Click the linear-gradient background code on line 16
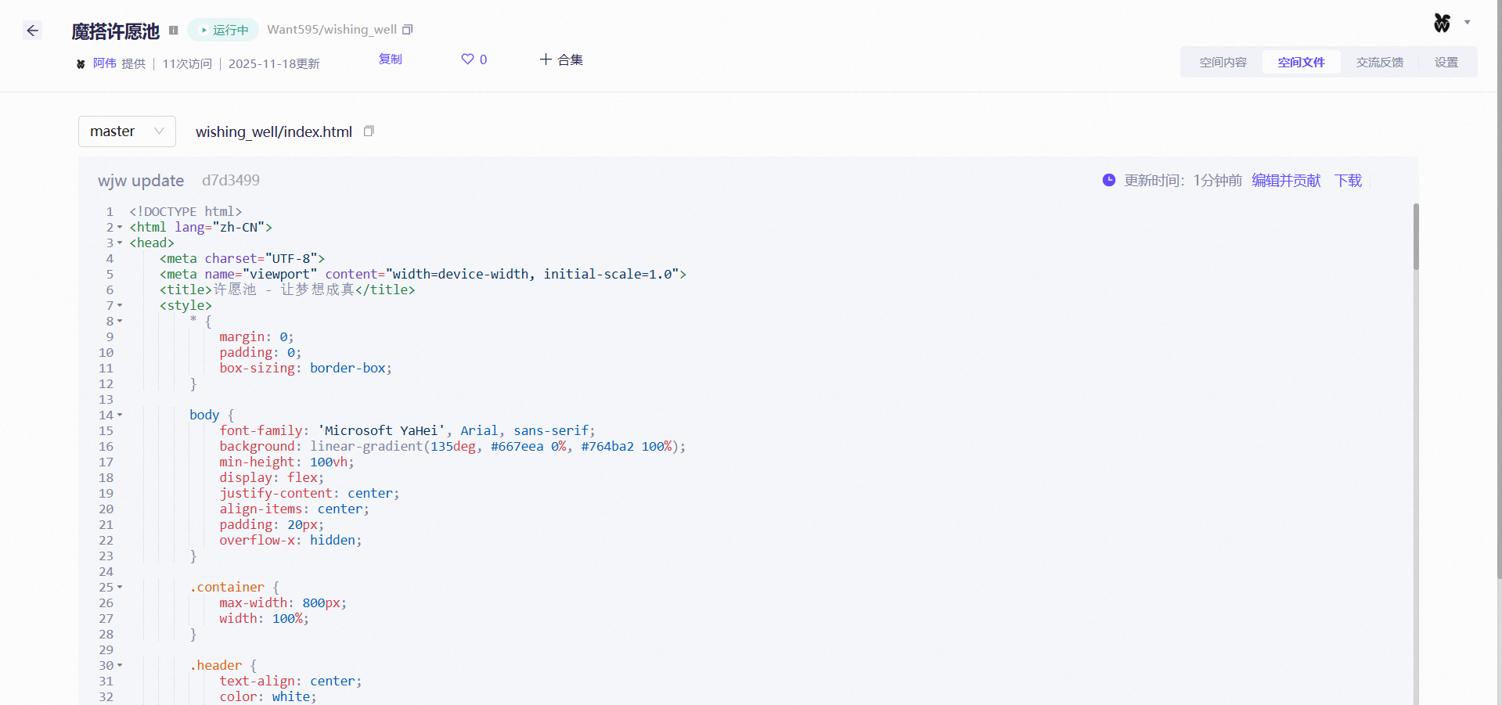 tap(452, 446)
